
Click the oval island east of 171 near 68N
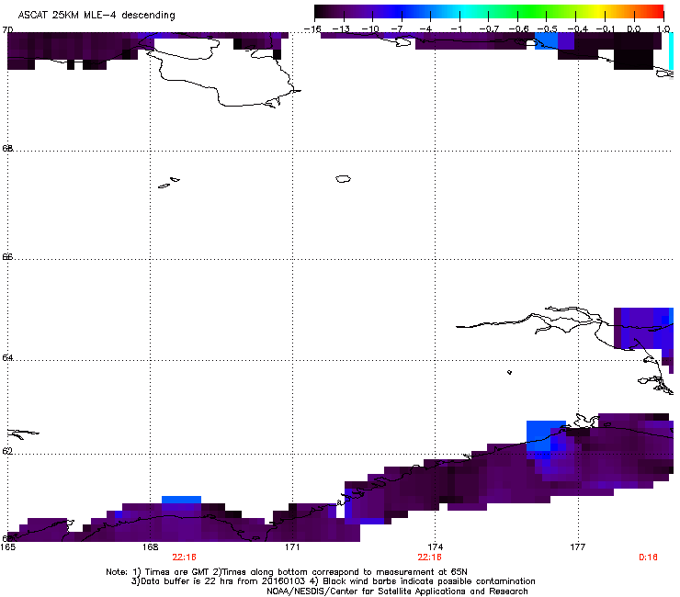(x=343, y=178)
